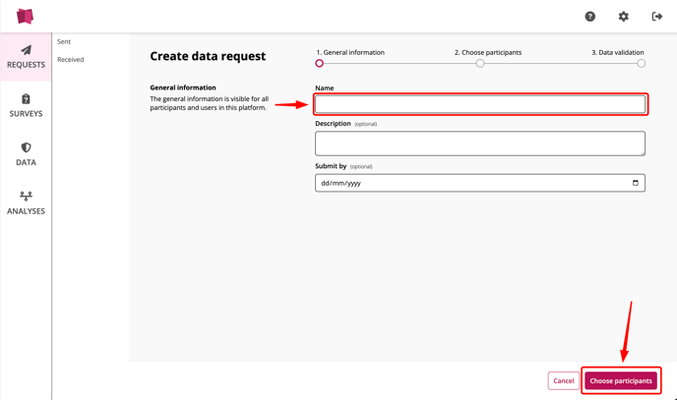Focus the Name input field

[480, 104]
